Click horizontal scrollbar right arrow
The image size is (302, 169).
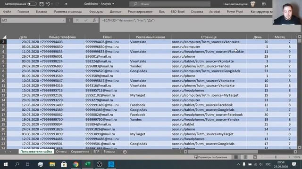(295, 152)
